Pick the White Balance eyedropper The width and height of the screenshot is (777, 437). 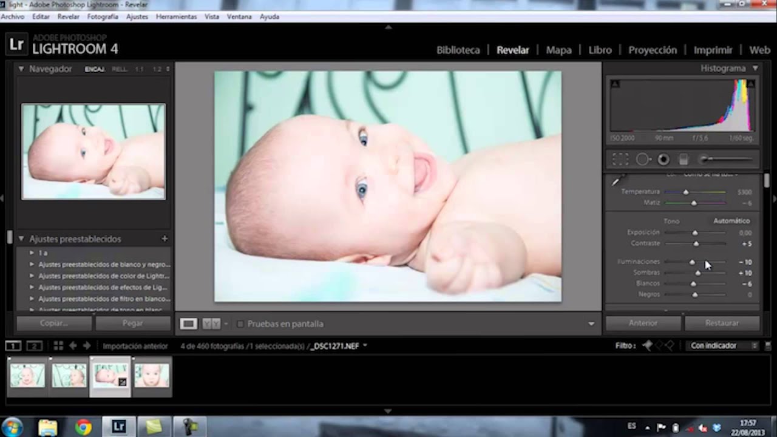(x=617, y=181)
